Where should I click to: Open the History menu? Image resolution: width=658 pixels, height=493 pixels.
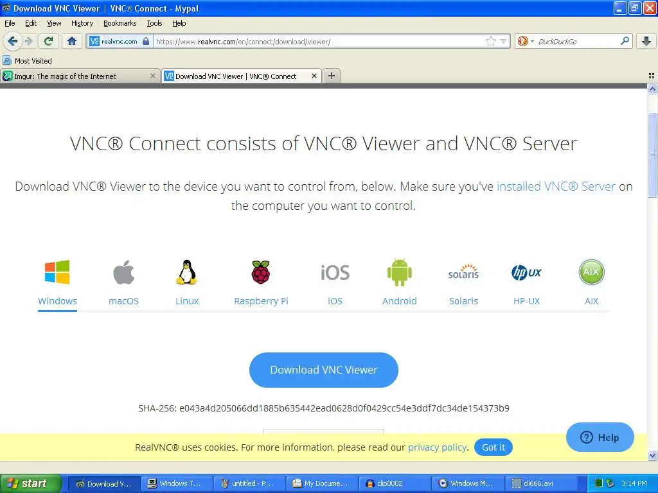pos(82,23)
